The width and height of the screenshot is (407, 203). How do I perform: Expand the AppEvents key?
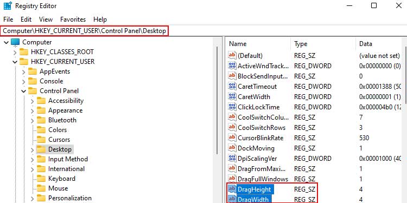coord(24,71)
